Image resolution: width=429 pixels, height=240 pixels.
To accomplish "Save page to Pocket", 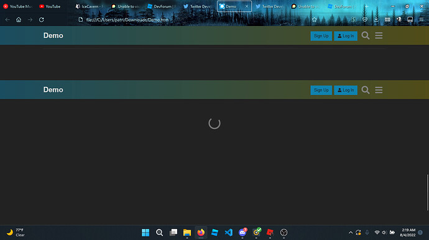I will pyautogui.click(x=365, y=19).
